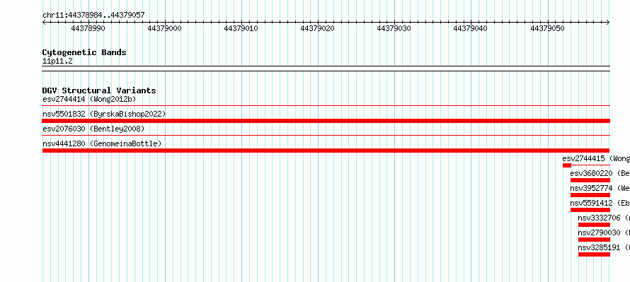Click the red bar under nsv2790030
This screenshot has width=630, height=282.
tap(594, 240)
